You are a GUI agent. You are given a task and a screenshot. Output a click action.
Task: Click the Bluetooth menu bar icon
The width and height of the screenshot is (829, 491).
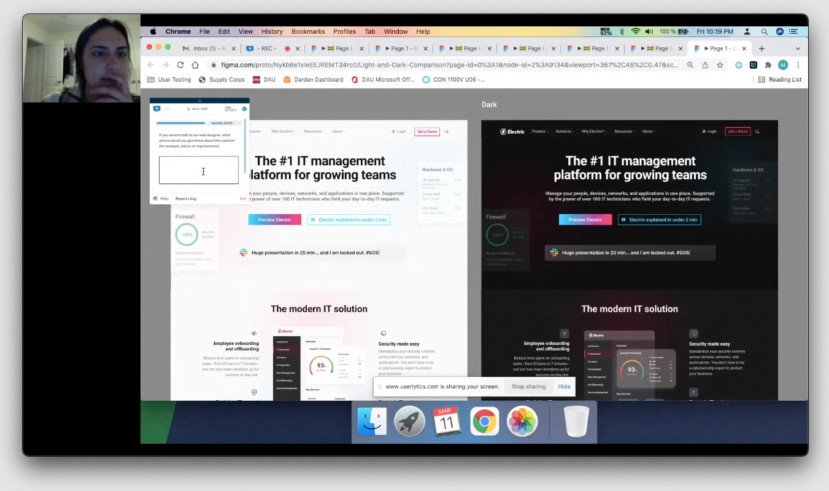621,31
